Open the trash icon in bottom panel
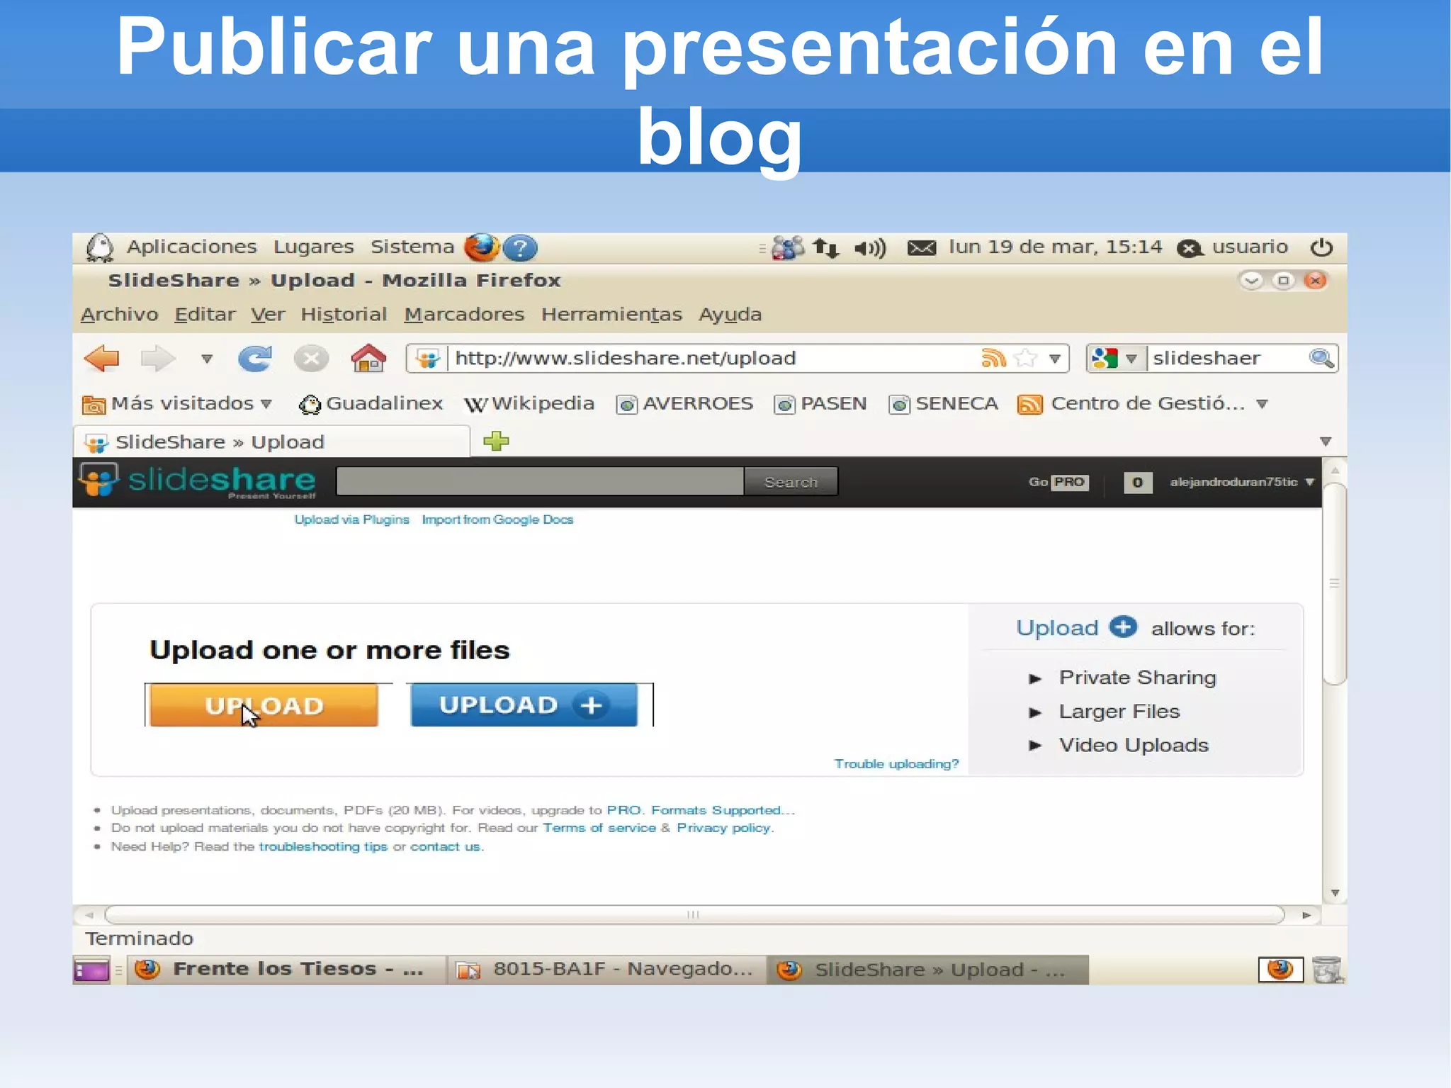 pyautogui.click(x=1327, y=970)
